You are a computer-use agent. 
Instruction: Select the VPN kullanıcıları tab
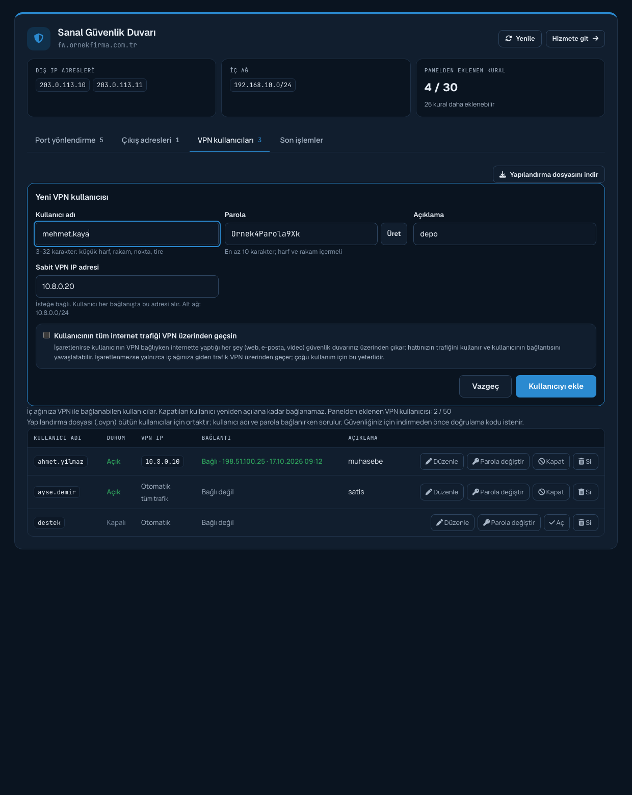click(x=229, y=140)
